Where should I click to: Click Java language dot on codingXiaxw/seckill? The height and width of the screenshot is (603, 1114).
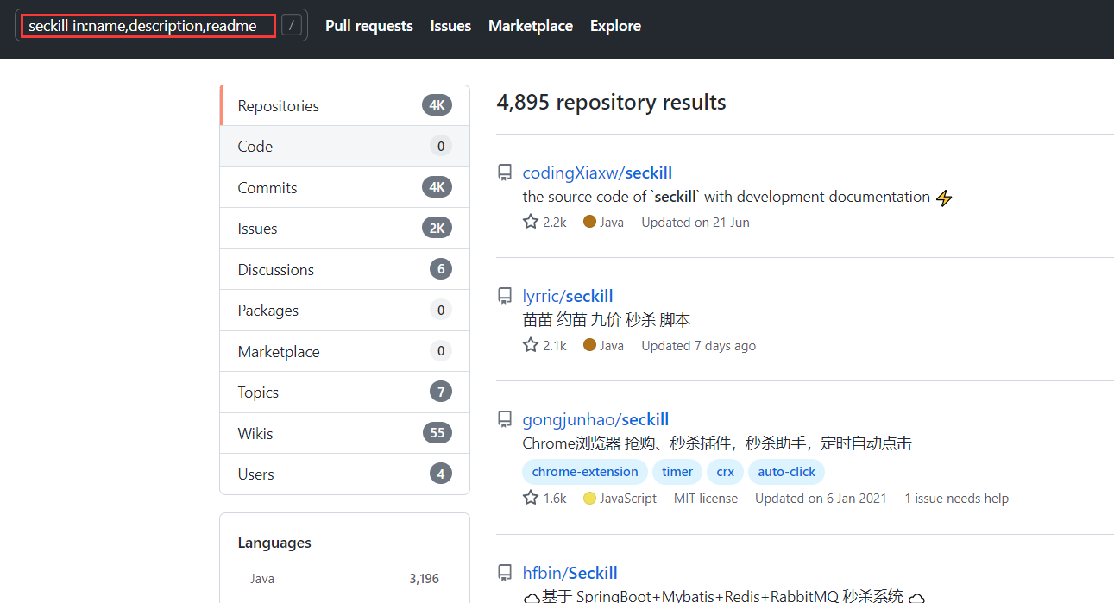589,222
